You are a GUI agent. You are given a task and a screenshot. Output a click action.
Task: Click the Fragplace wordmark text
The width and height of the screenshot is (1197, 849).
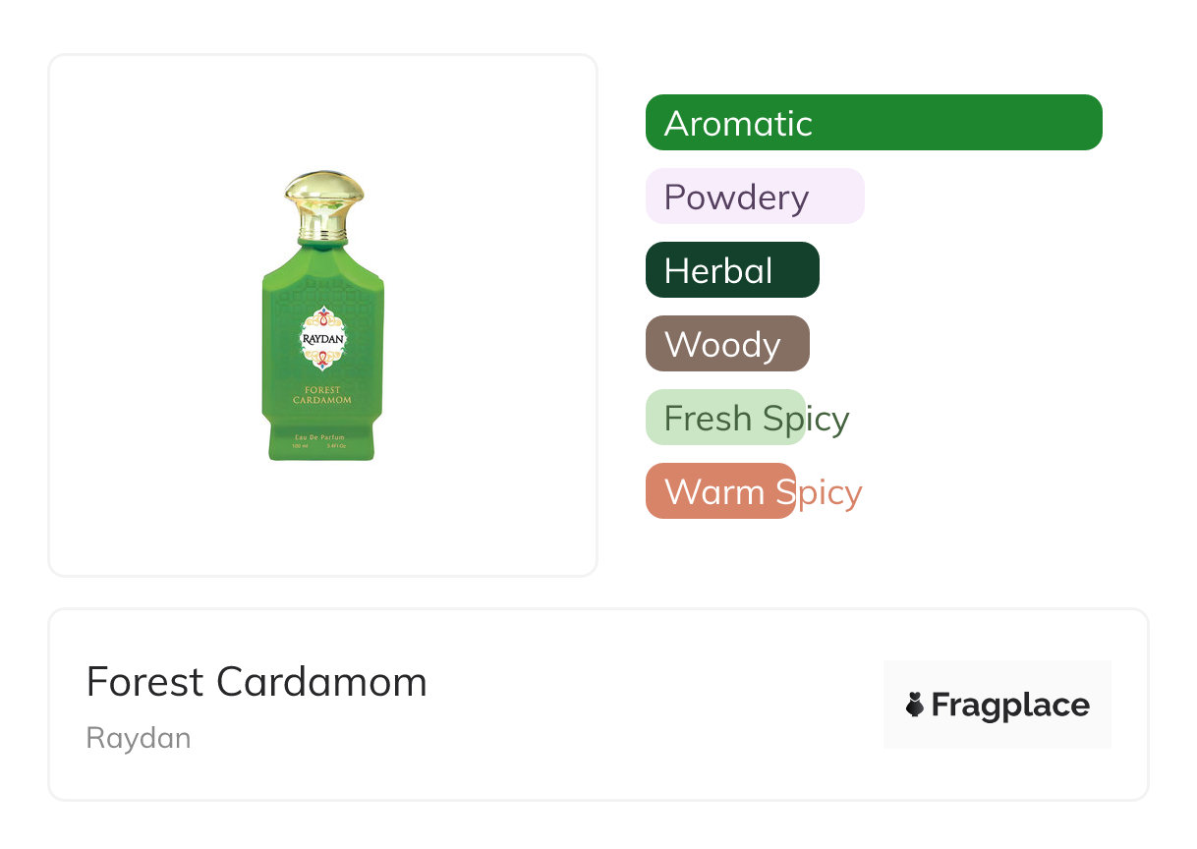(x=1010, y=705)
